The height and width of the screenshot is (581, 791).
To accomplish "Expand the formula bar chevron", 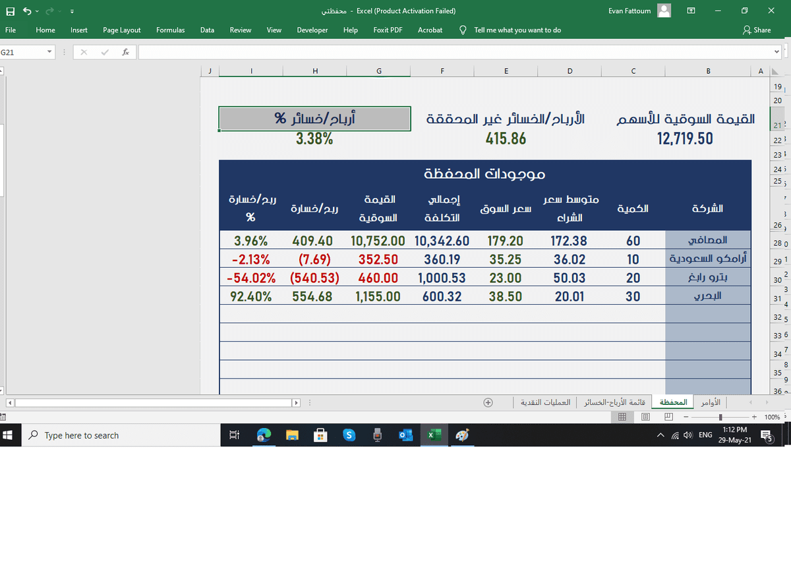I will click(778, 52).
